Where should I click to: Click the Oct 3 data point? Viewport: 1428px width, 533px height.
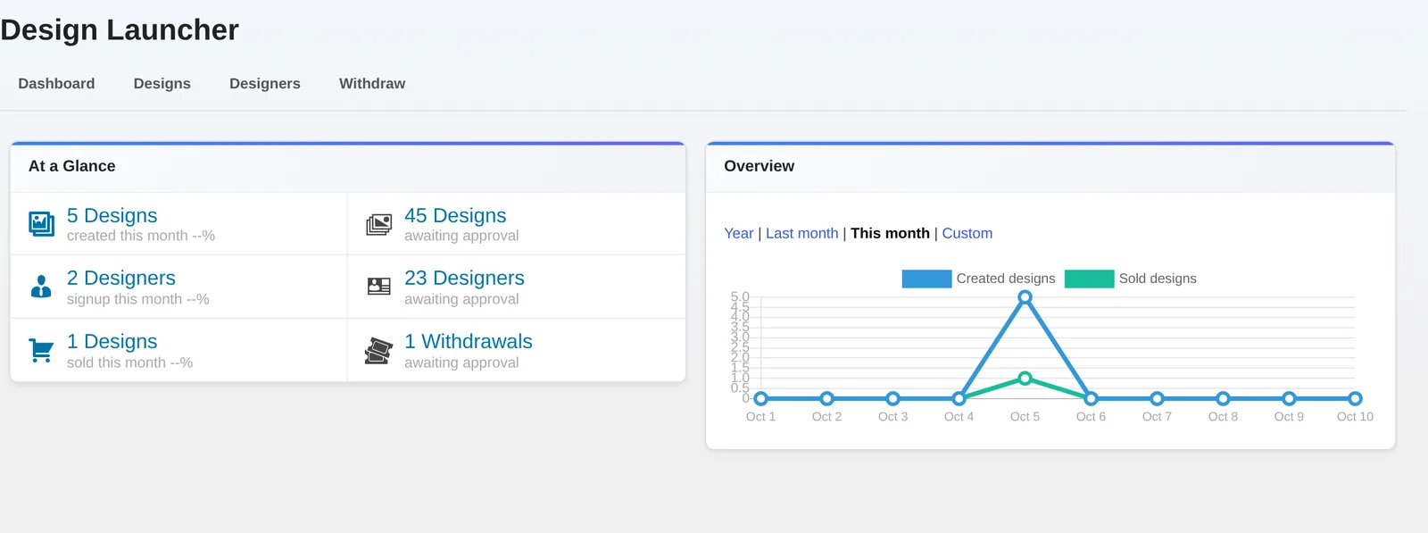pyautogui.click(x=893, y=398)
